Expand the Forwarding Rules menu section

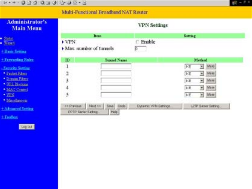point(17,60)
